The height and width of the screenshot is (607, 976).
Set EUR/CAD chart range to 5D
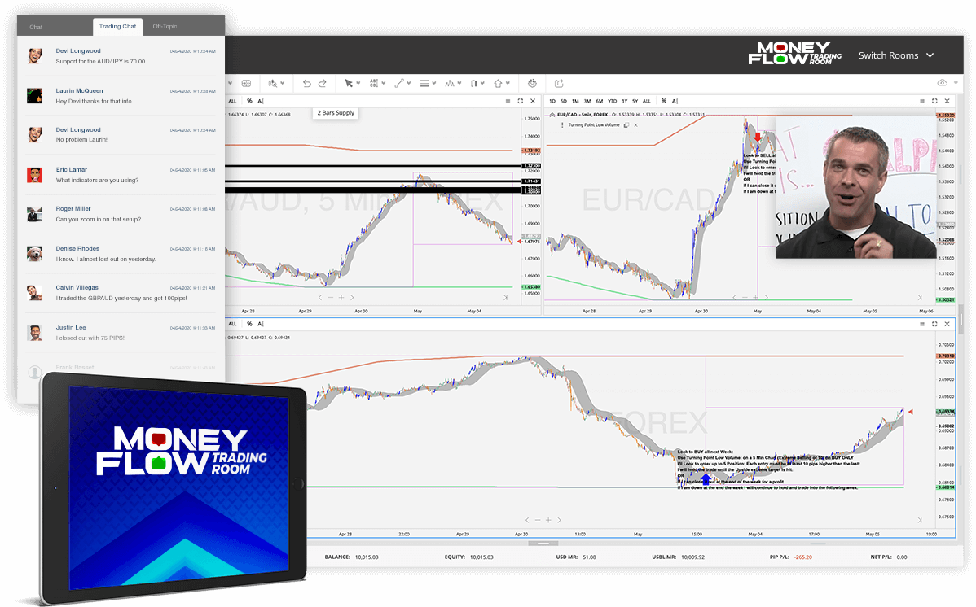coord(563,101)
